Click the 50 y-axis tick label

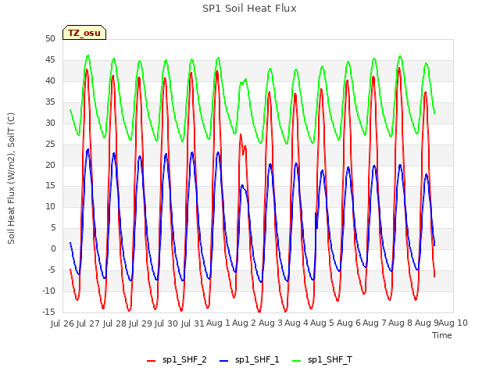50,39
